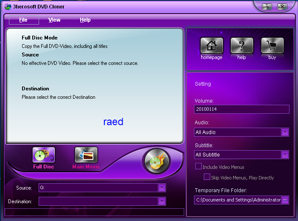Expand the Source drive dropdown

[x=162, y=188]
